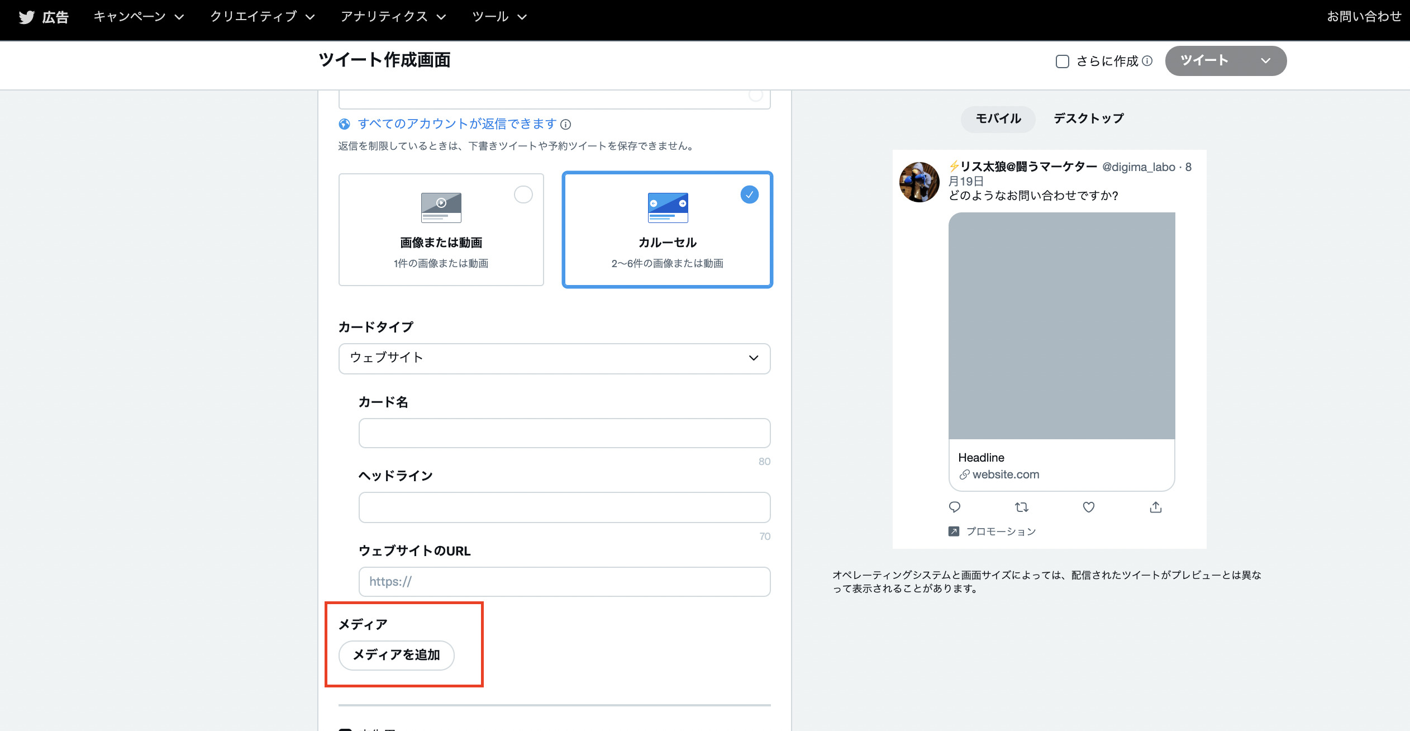Click the share icon on the tweet preview
The height and width of the screenshot is (731, 1410).
1155,507
